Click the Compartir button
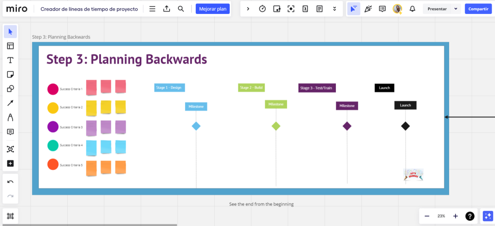495x226 pixels. (477, 9)
